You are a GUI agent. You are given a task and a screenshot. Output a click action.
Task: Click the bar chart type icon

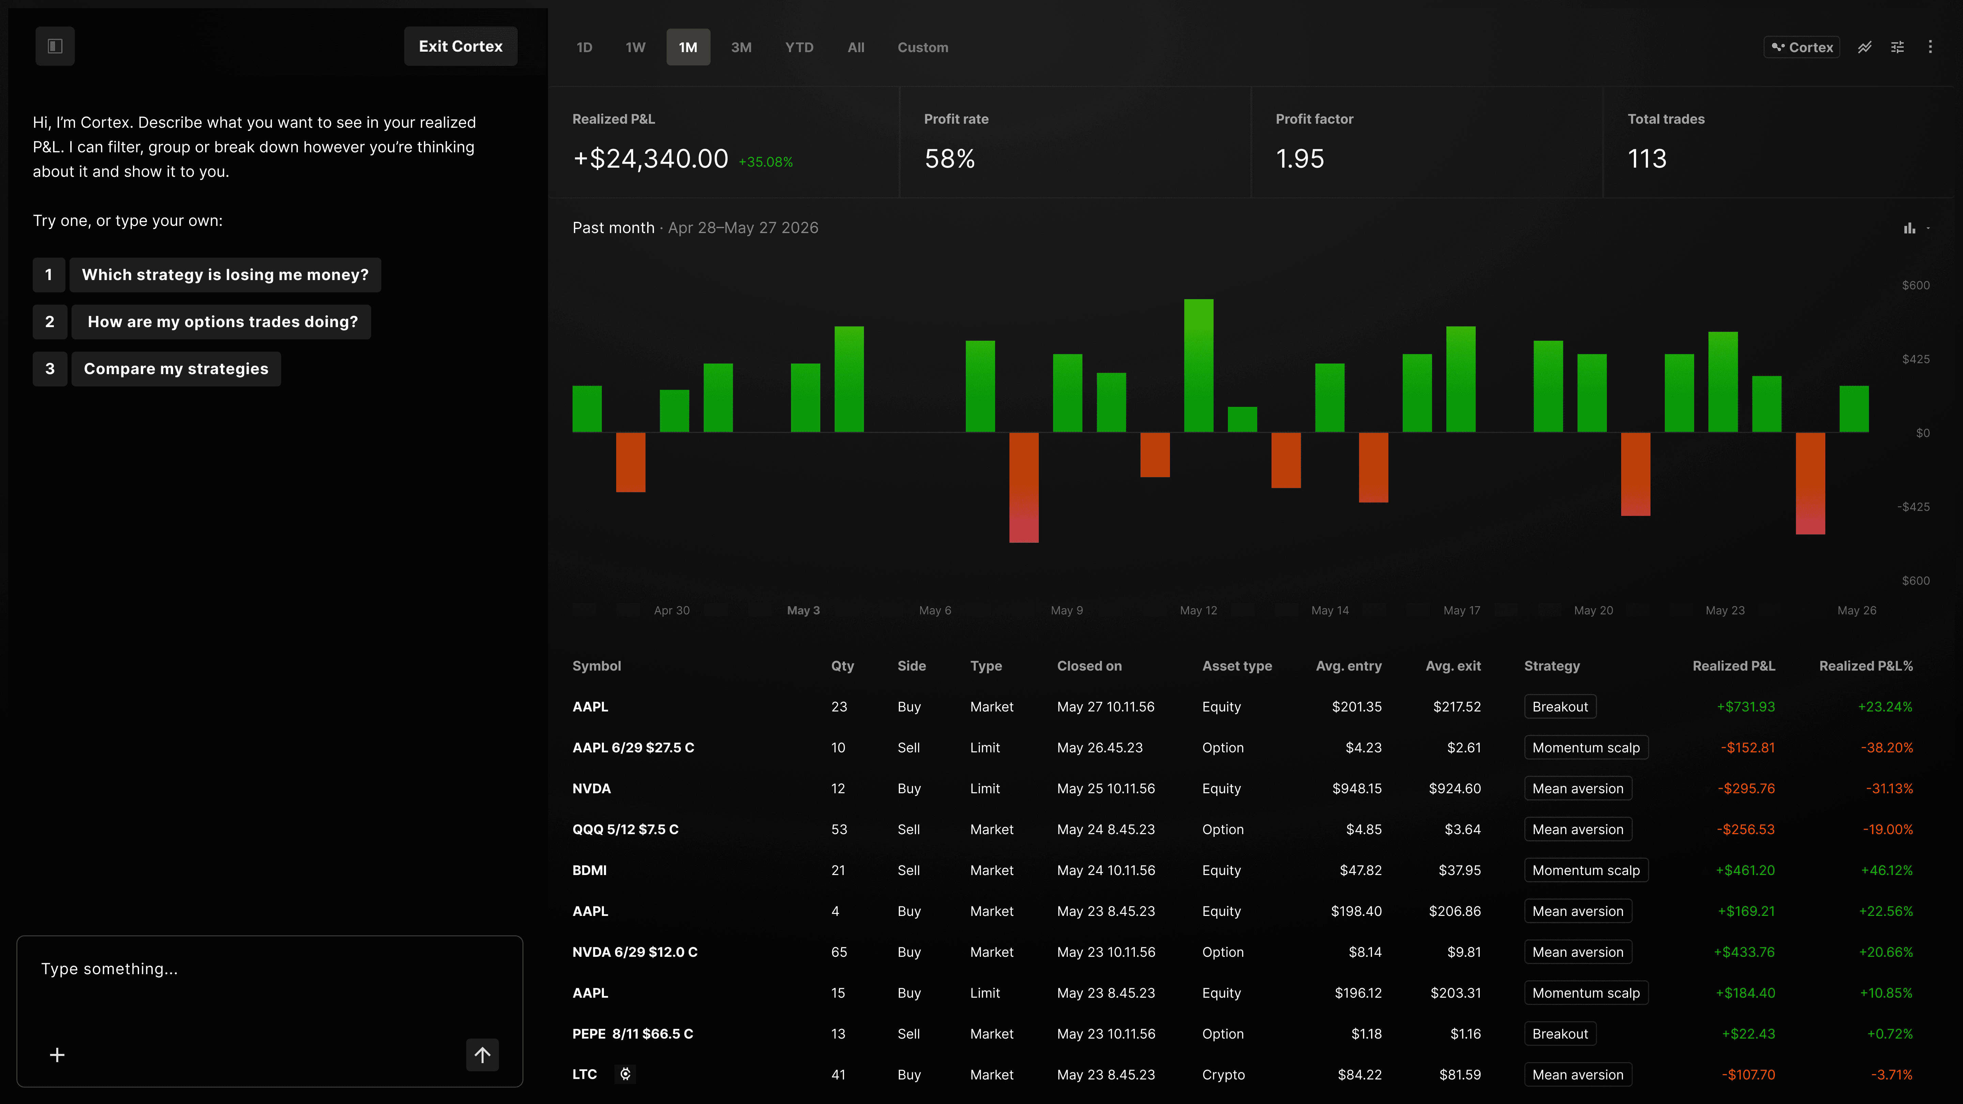(x=1909, y=228)
